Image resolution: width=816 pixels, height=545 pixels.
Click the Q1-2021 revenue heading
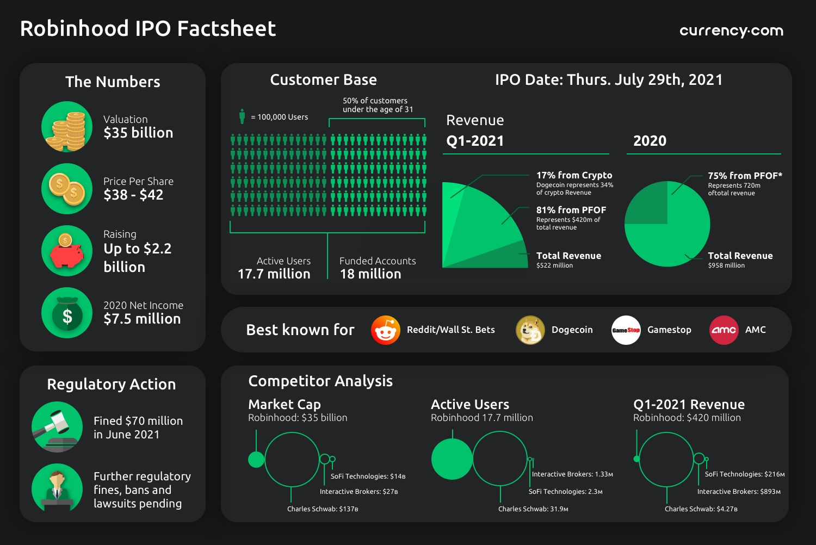pyautogui.click(x=475, y=141)
